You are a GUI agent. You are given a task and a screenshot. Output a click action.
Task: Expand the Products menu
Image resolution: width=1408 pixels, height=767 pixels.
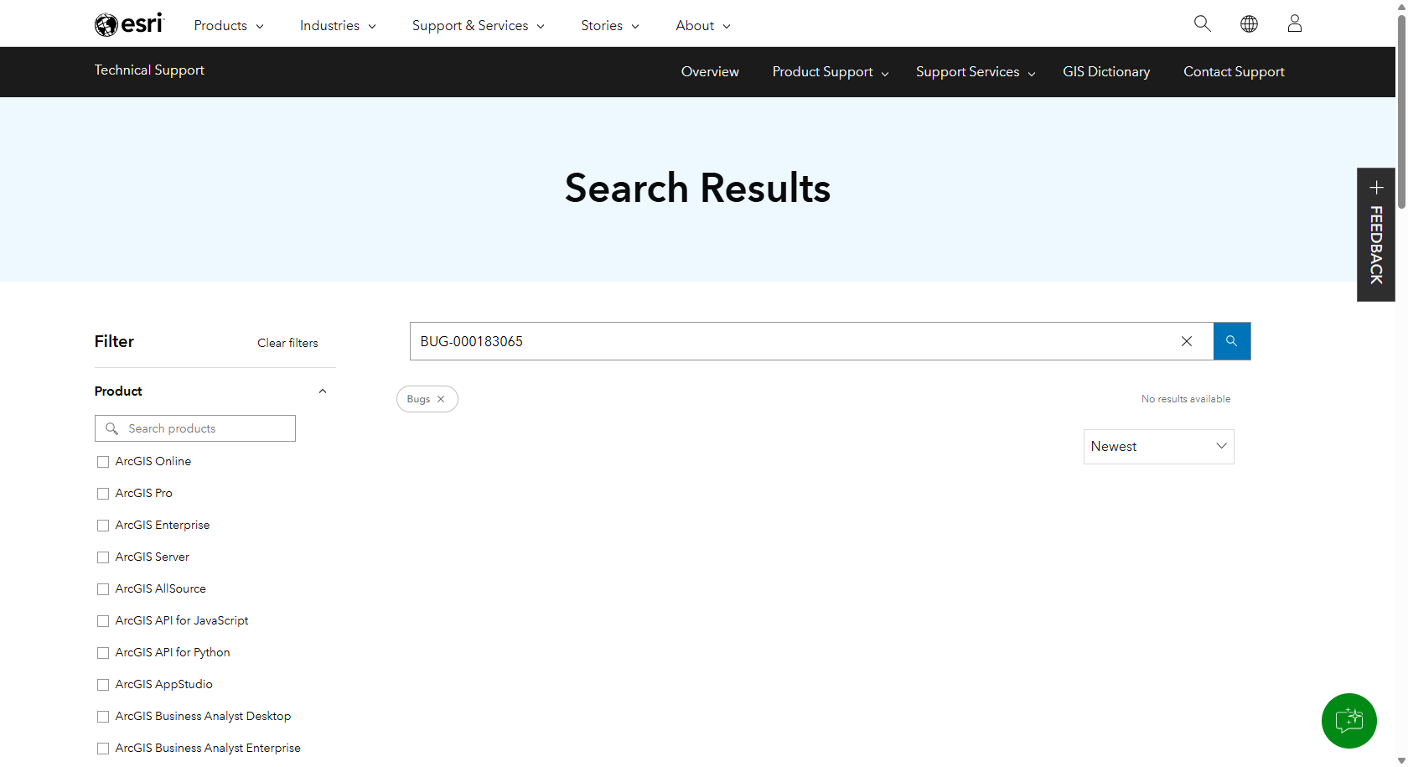(x=229, y=25)
